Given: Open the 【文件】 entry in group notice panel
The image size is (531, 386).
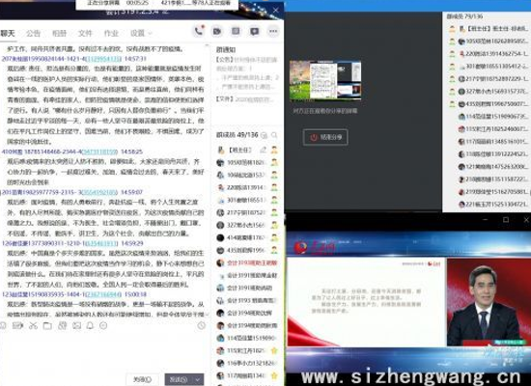Looking at the screenshot, I should pyautogui.click(x=245, y=99).
